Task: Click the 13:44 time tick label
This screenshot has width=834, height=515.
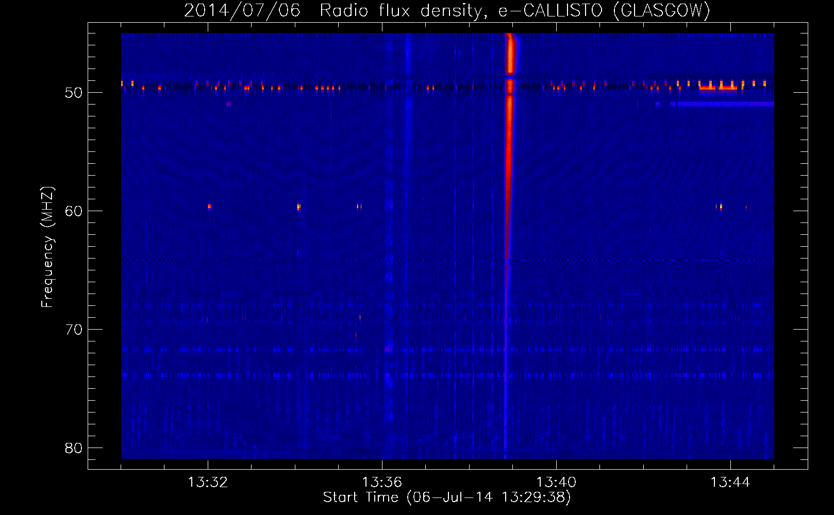Action: (730, 483)
